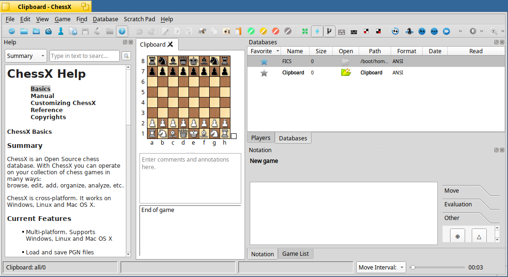Switch to the Game List tab

coord(295,253)
